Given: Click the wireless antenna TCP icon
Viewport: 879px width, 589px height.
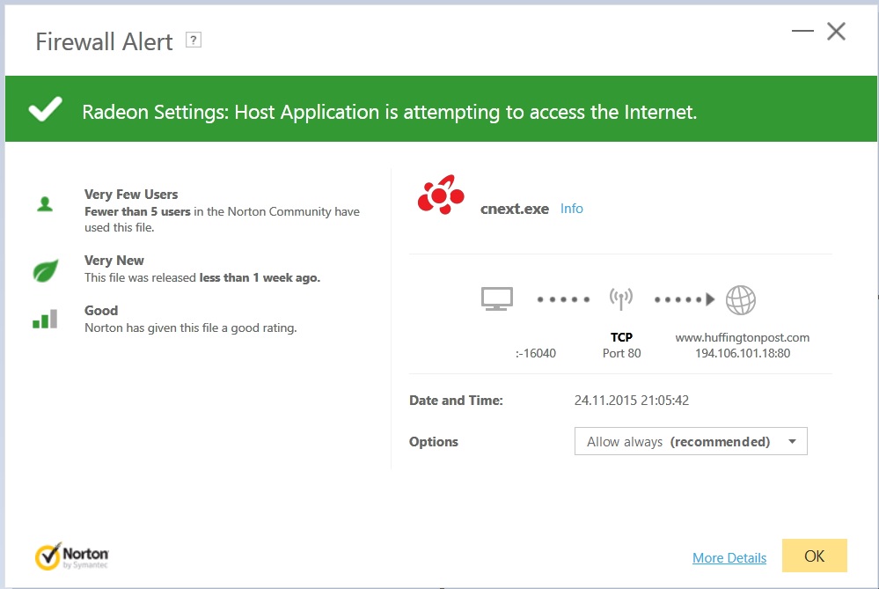Looking at the screenshot, I should click(621, 299).
